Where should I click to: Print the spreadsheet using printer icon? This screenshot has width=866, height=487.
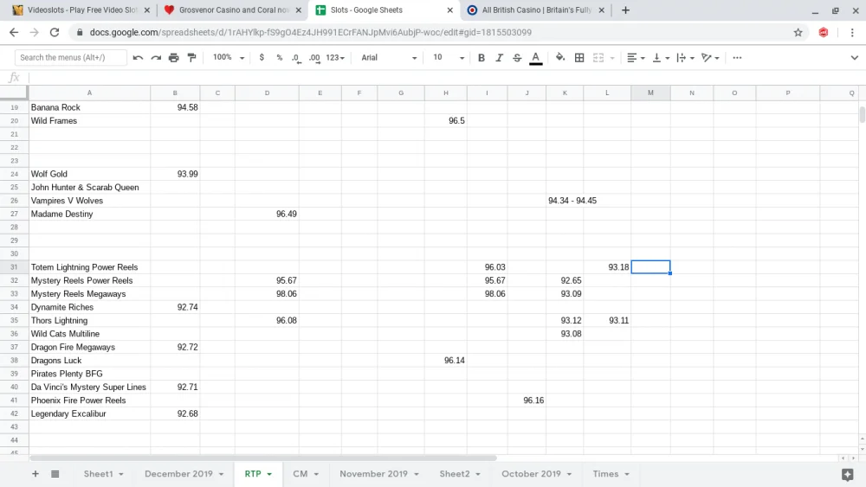(x=174, y=58)
